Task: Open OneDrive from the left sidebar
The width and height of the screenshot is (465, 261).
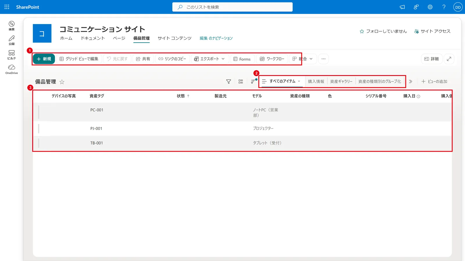Action: pyautogui.click(x=12, y=69)
